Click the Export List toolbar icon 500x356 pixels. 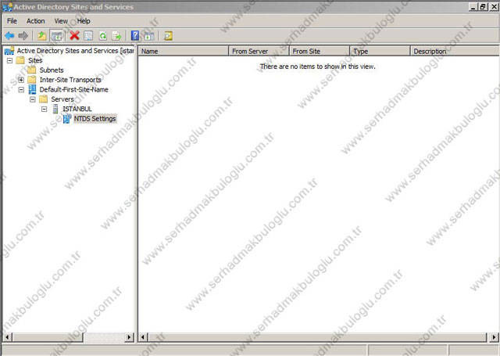tap(116, 36)
